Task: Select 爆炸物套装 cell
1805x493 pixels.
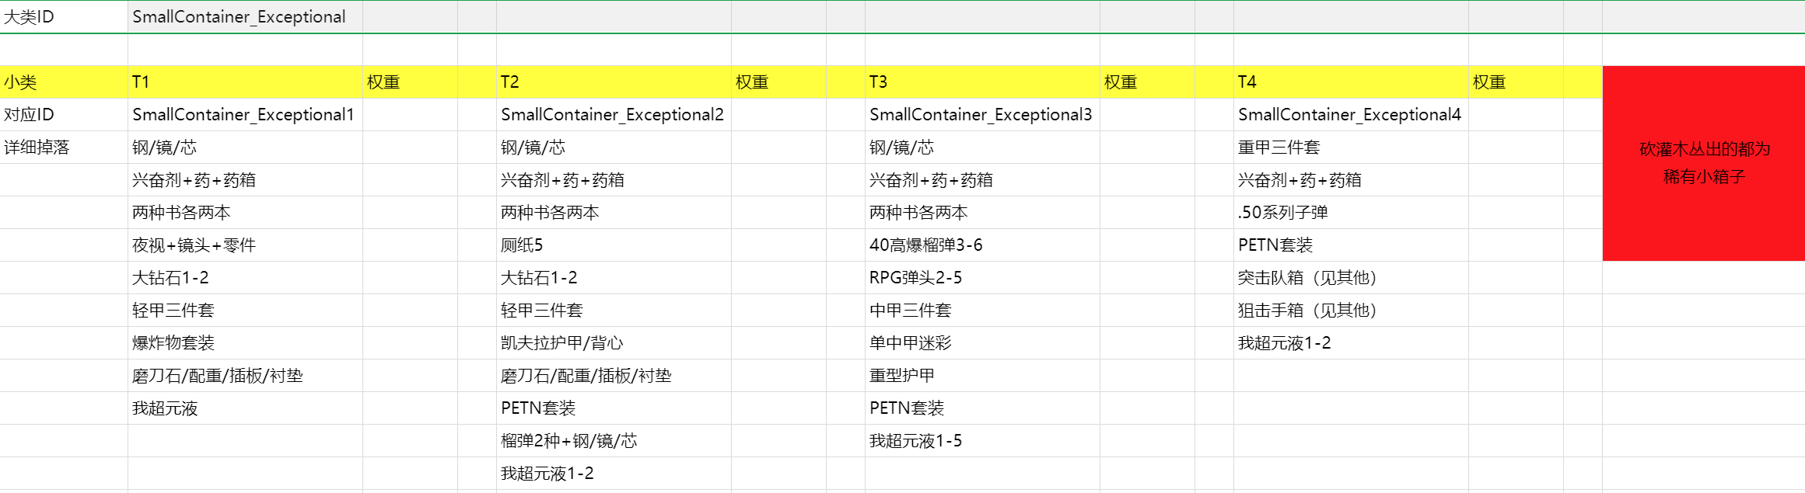Action: [245, 343]
